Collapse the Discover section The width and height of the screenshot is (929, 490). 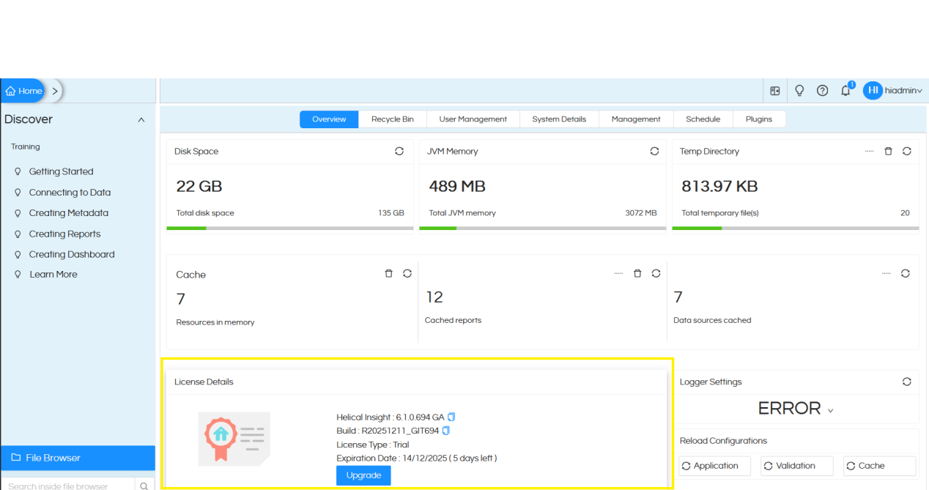(x=140, y=119)
